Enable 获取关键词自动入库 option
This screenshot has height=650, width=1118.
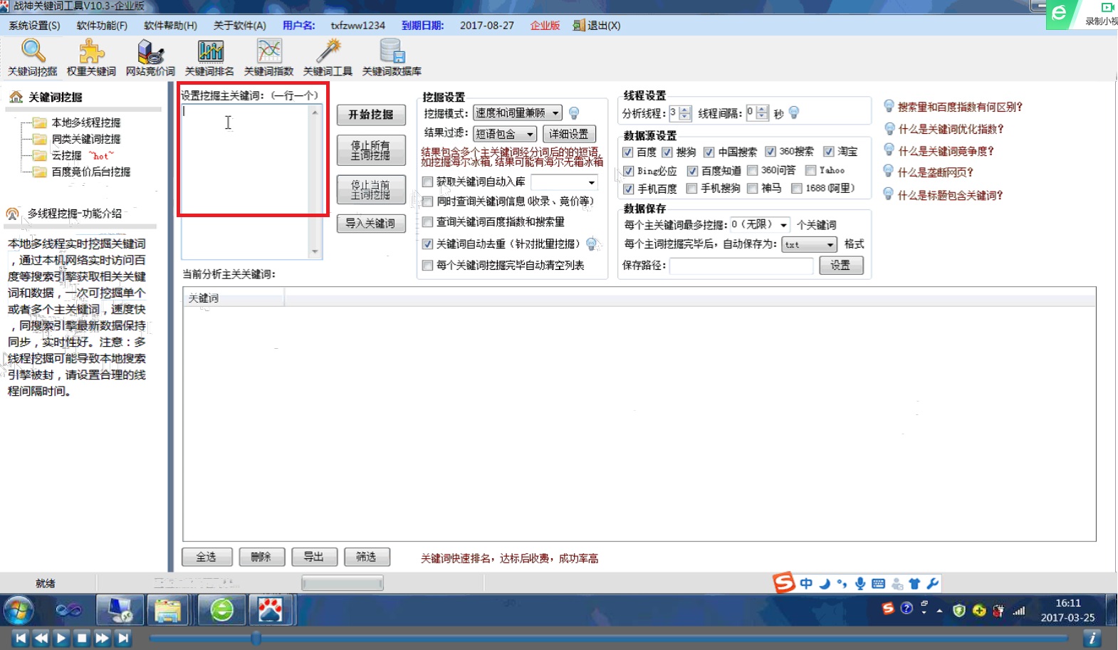point(428,182)
